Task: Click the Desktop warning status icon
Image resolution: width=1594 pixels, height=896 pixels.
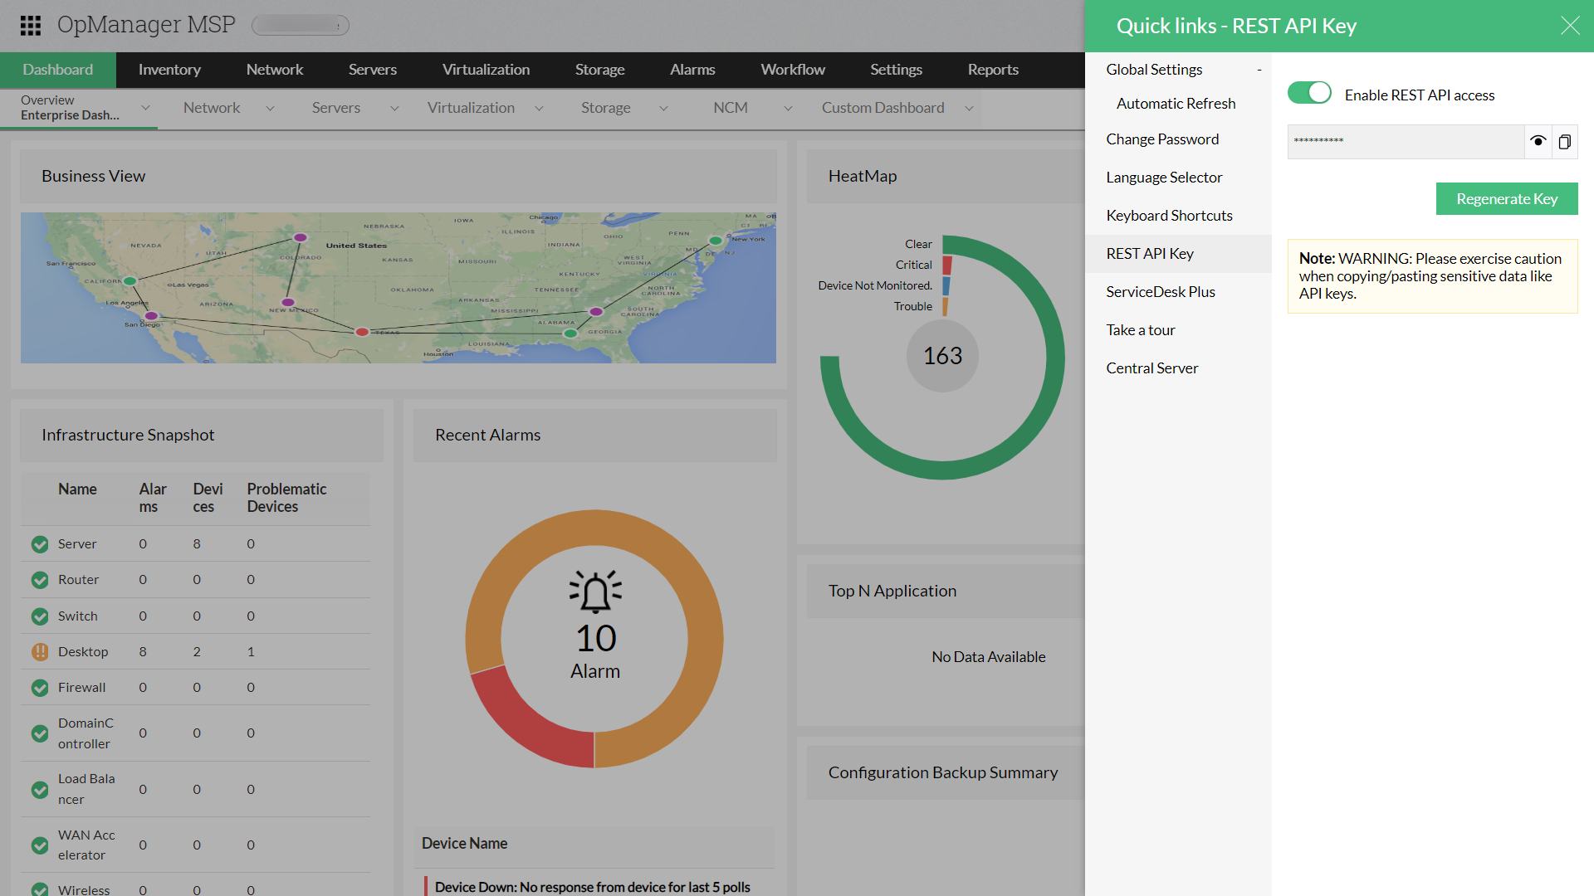Action: coord(40,652)
